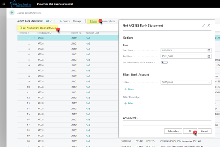The height and width of the screenshot is (147, 220).
Task: Add a filter under Filter totals by
Action: 129,103
